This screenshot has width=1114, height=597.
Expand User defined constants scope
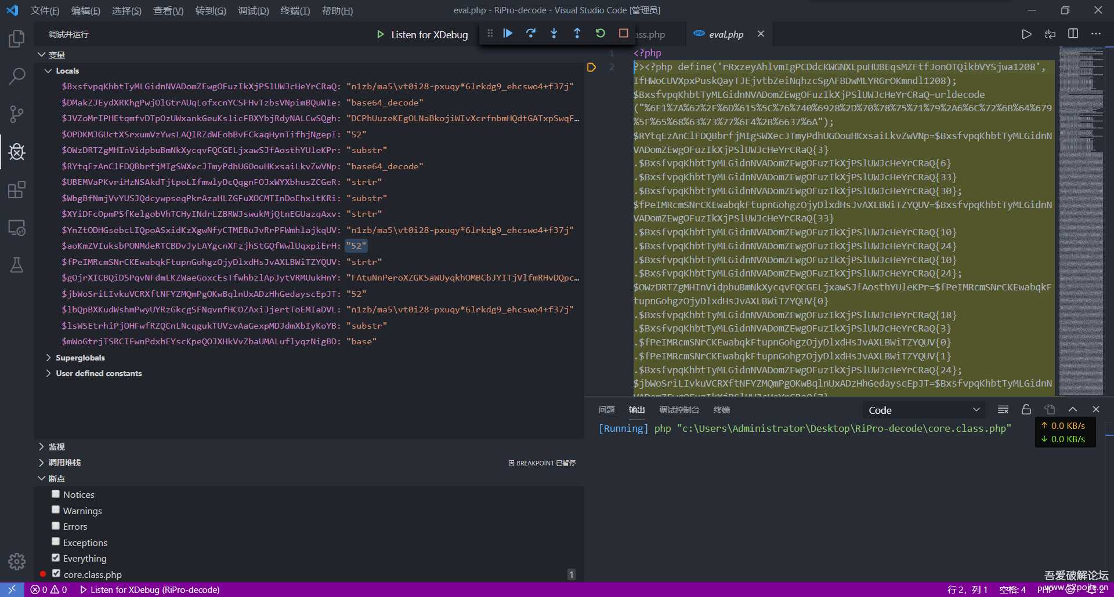(x=99, y=373)
